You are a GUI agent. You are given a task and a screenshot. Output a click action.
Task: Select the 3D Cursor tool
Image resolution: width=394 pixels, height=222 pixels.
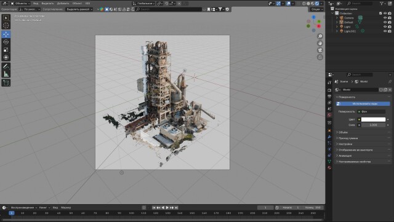pos(6,25)
